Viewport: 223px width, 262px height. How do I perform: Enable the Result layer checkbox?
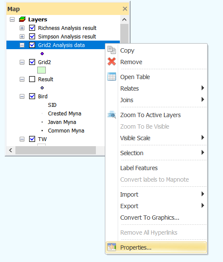coord(32,79)
